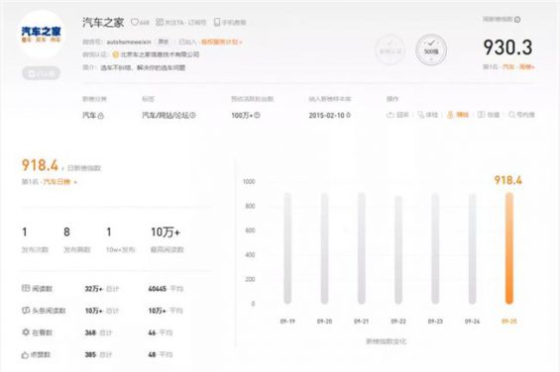Click the 汽车/网站/论坛 tag text
Screen dimensions: 560x372
click(165, 115)
